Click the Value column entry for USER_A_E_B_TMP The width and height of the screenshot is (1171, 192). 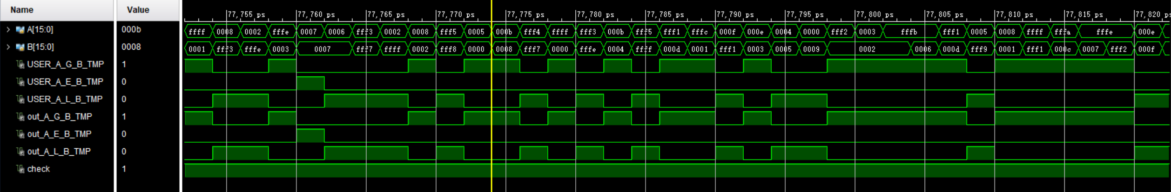click(124, 82)
